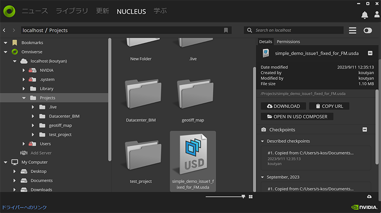Select the Details tab

point(265,41)
